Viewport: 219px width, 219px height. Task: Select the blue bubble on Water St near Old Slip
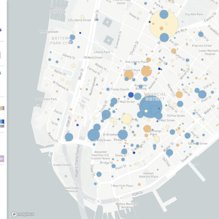(169, 152)
